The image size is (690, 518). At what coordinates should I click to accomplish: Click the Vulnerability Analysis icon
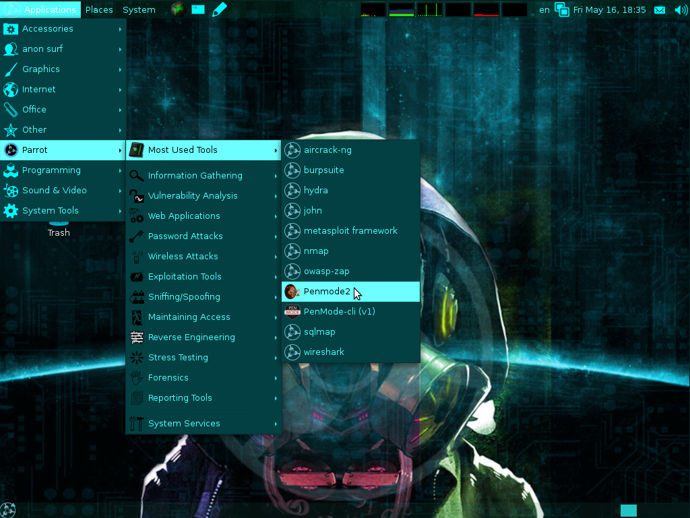[x=136, y=196]
